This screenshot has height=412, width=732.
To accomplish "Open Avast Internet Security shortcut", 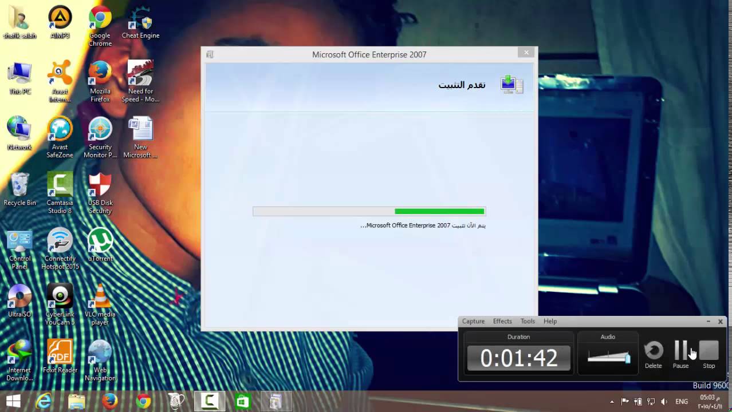I will 60,82.
